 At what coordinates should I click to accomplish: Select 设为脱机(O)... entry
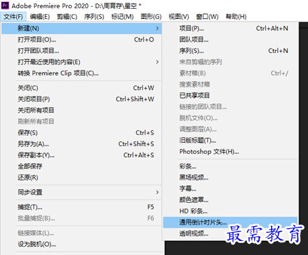tap(81, 244)
